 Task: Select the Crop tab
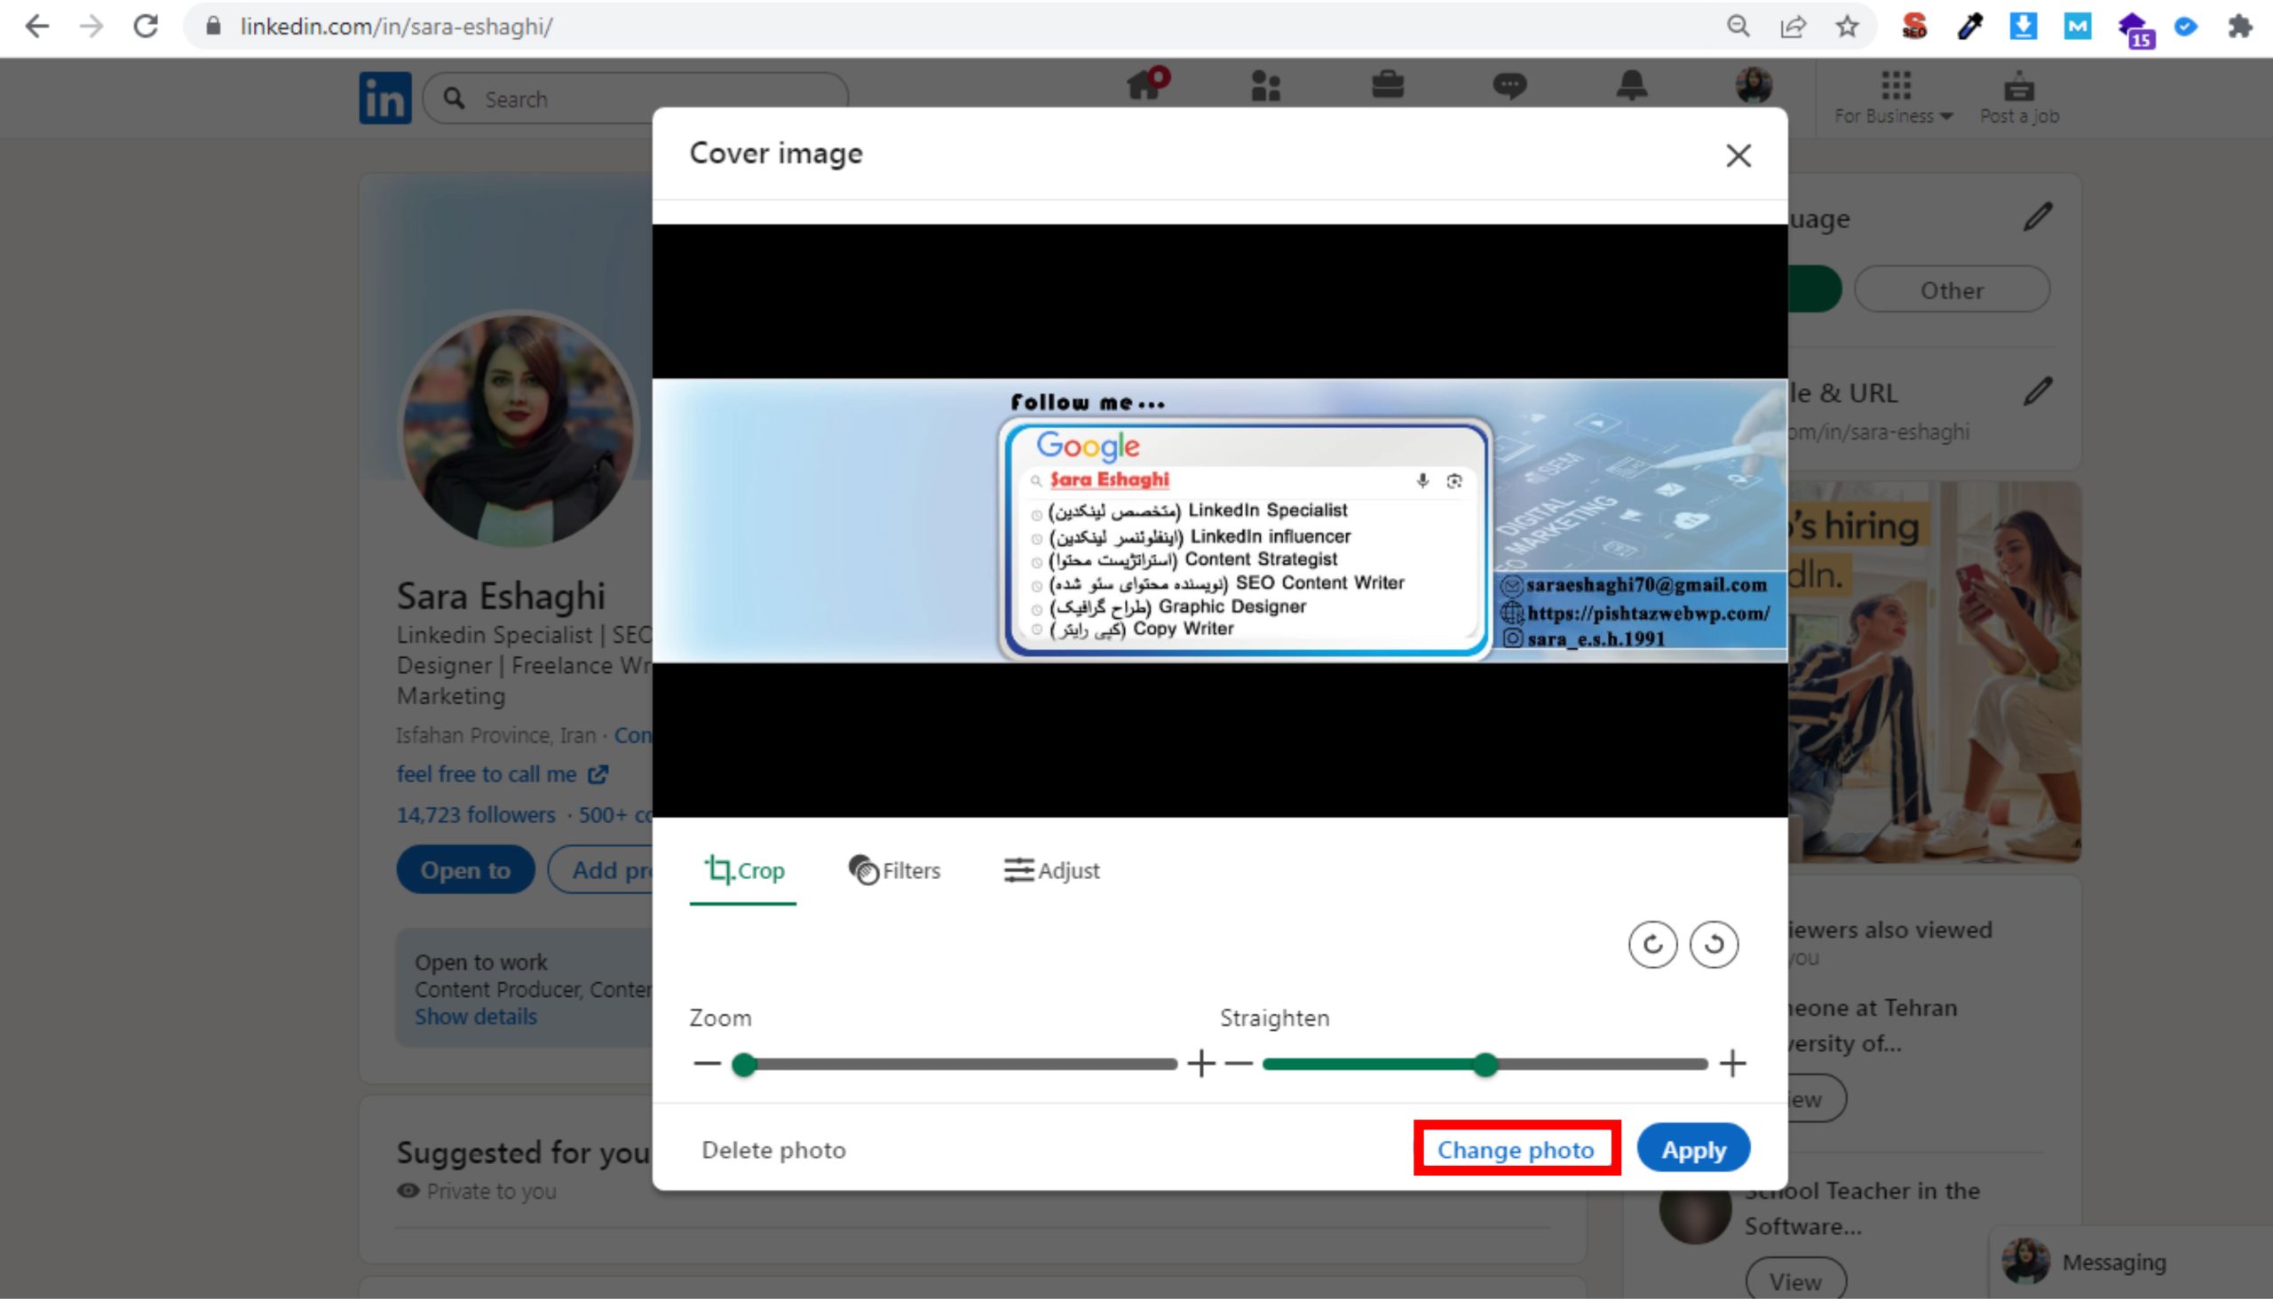pos(744,870)
